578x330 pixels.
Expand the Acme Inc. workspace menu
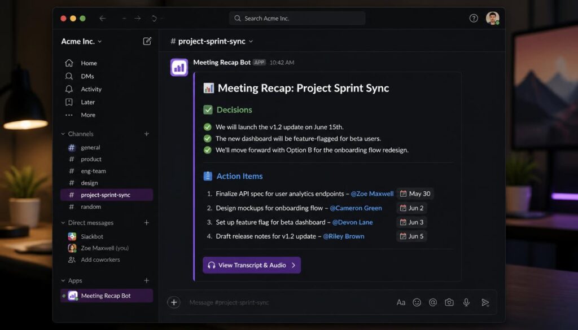coord(81,41)
